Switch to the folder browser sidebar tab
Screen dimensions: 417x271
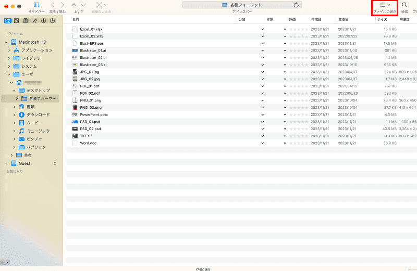click(8, 20)
